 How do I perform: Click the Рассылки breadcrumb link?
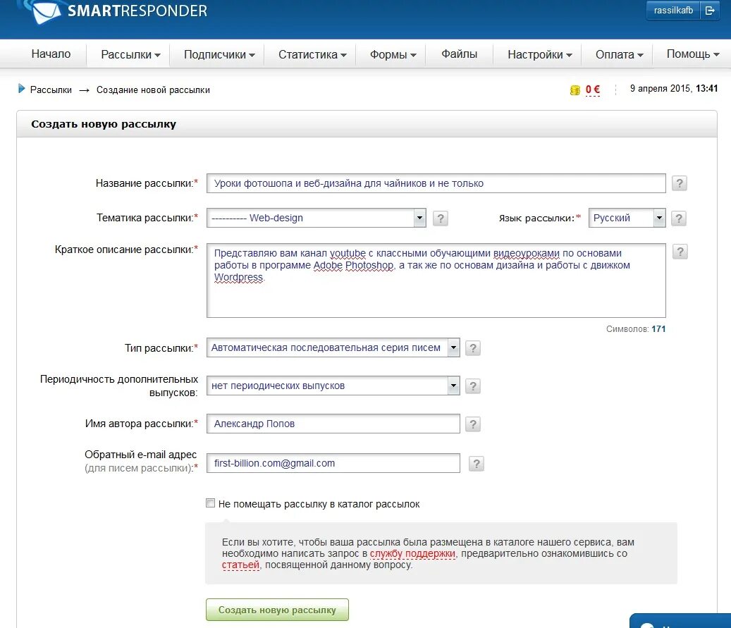click(51, 90)
